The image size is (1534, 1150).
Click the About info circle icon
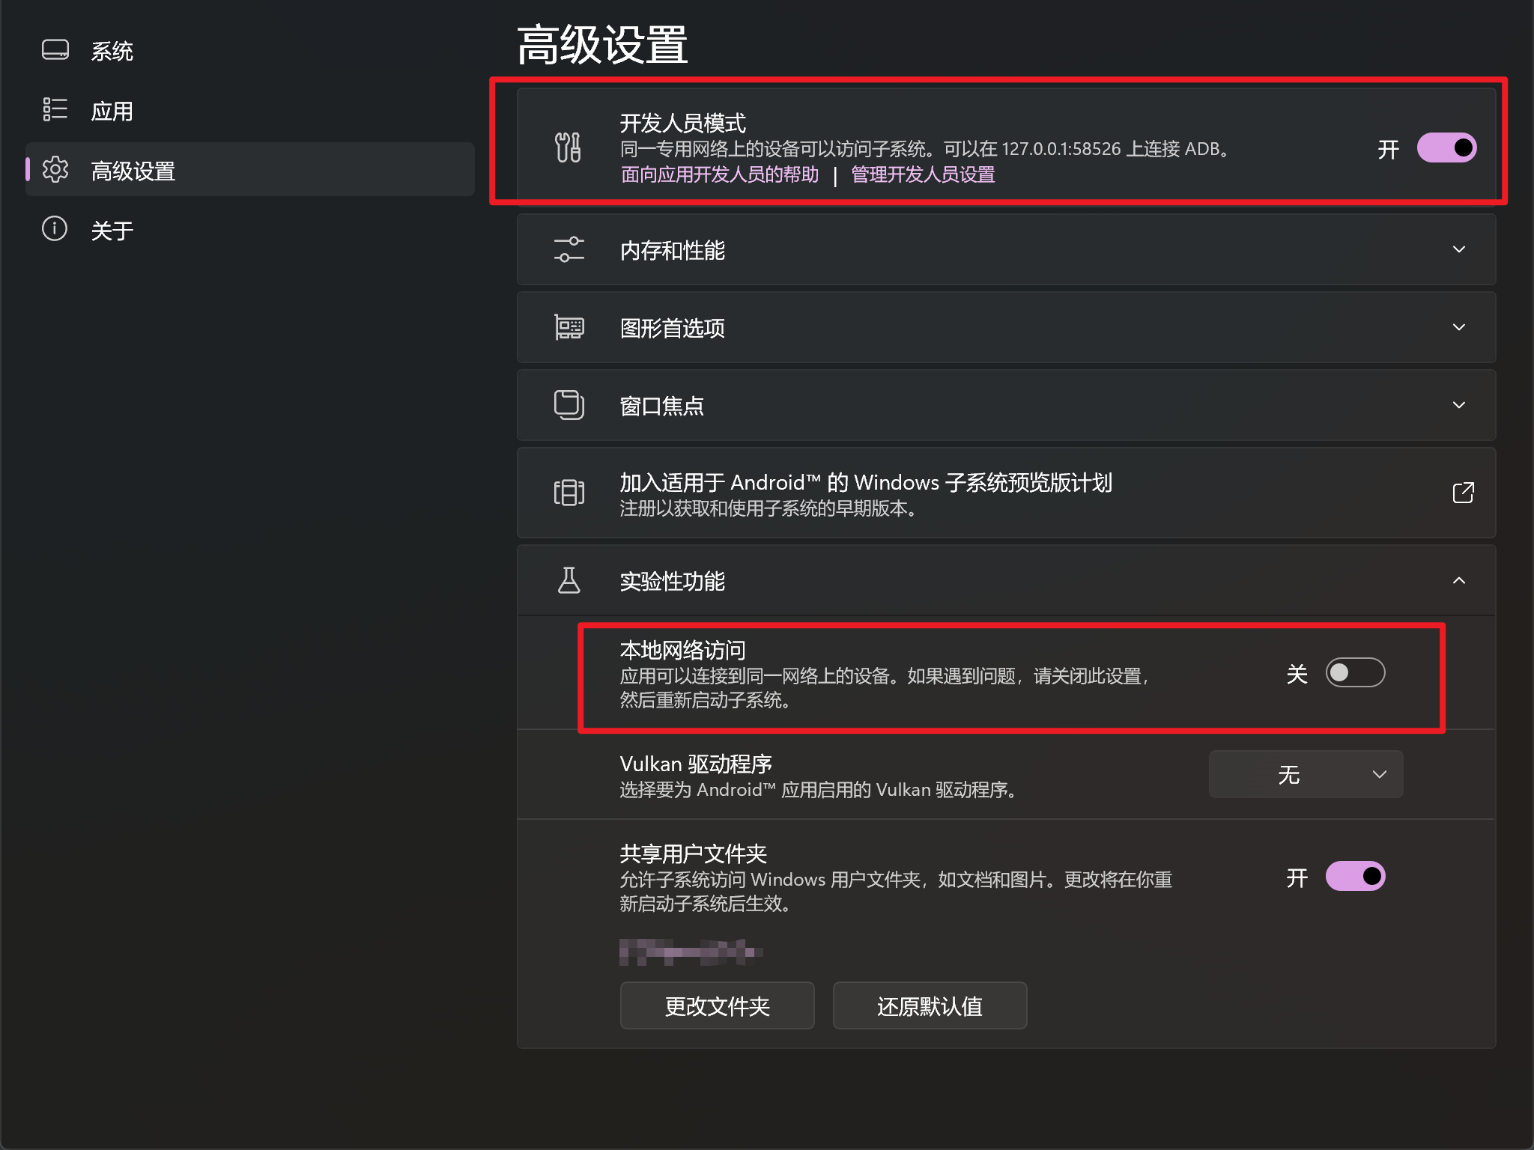point(55,229)
